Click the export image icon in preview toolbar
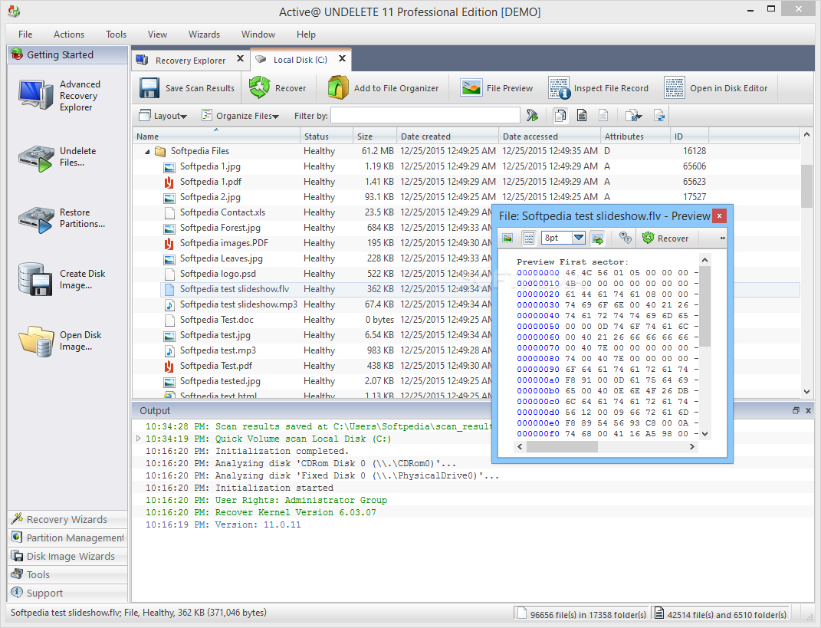The width and height of the screenshot is (821, 628). pyautogui.click(x=597, y=238)
